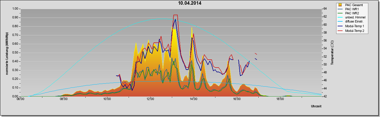This screenshot has width=380, height=117.
Task: Click the 64 value on temperature axis
Action: [325, 9]
